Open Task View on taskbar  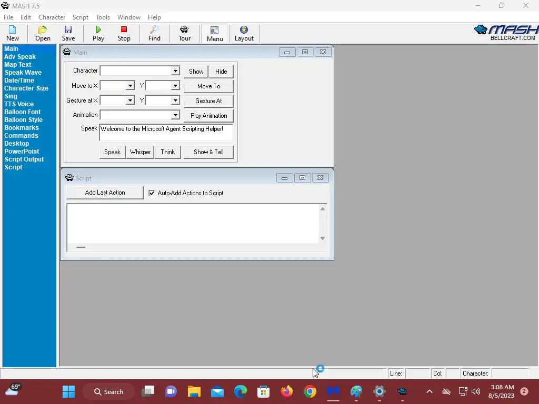[x=148, y=391]
